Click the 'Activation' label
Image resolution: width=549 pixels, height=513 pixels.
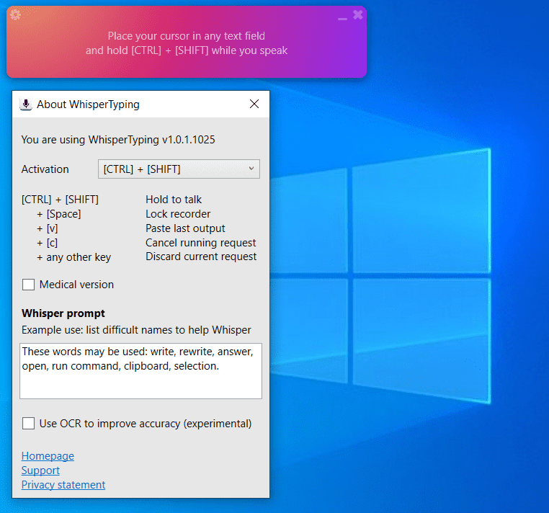[x=45, y=169]
